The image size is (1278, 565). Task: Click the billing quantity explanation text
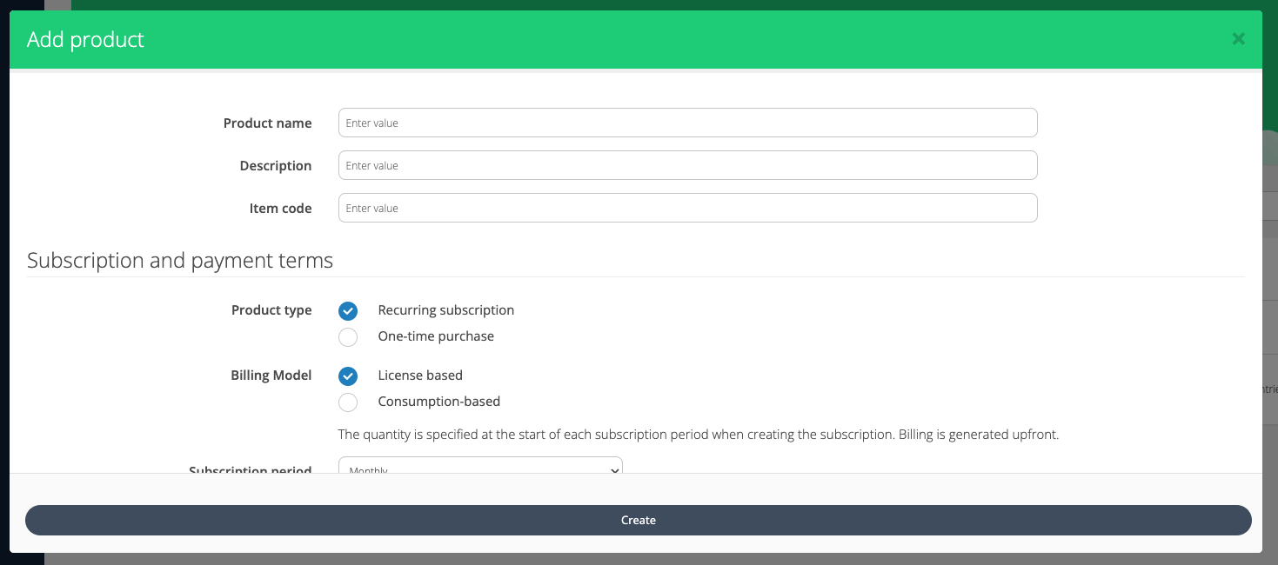point(698,435)
